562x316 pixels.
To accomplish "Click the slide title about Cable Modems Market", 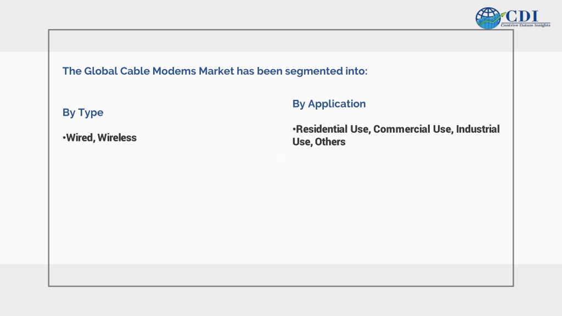I will tap(215, 71).
